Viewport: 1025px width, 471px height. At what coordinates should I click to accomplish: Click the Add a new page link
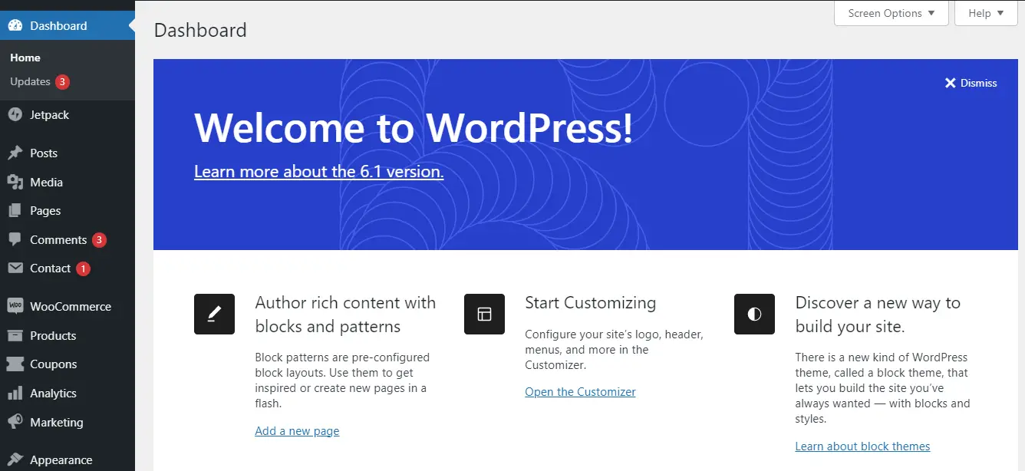(x=297, y=431)
